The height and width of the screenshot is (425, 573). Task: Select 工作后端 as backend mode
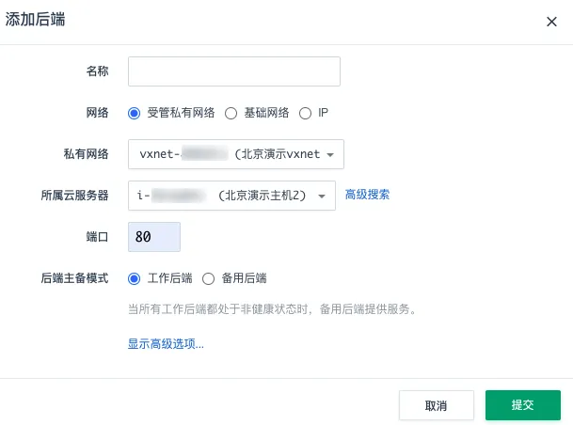(134, 278)
